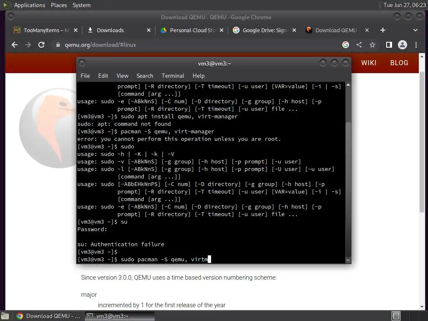Switch to Google Drive Sign-in tab
Image resolution: width=428 pixels, height=321 pixels.
(x=264, y=30)
